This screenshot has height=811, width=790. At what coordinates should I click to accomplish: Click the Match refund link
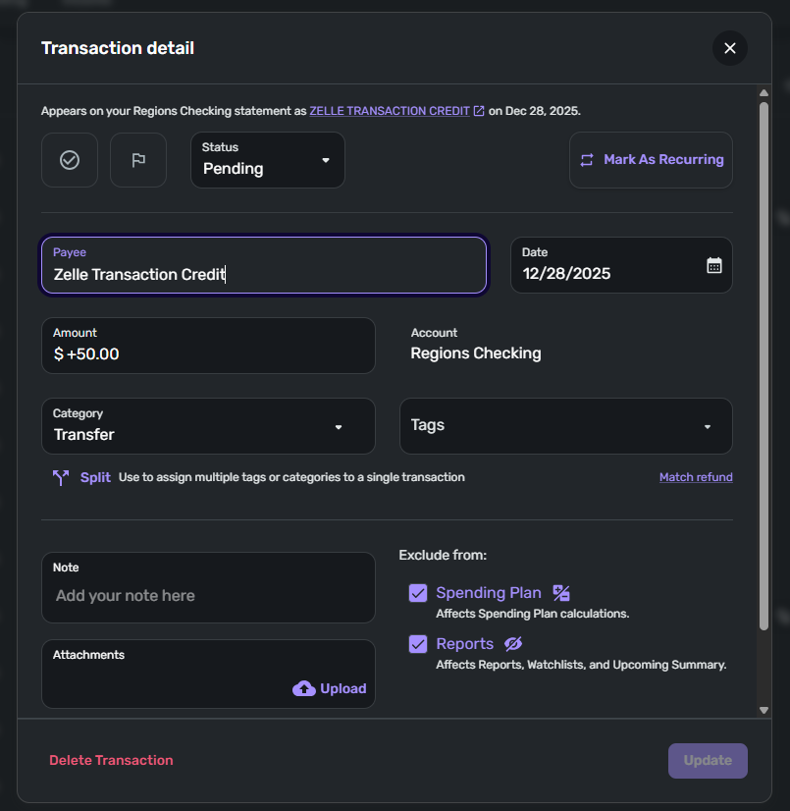(x=696, y=477)
